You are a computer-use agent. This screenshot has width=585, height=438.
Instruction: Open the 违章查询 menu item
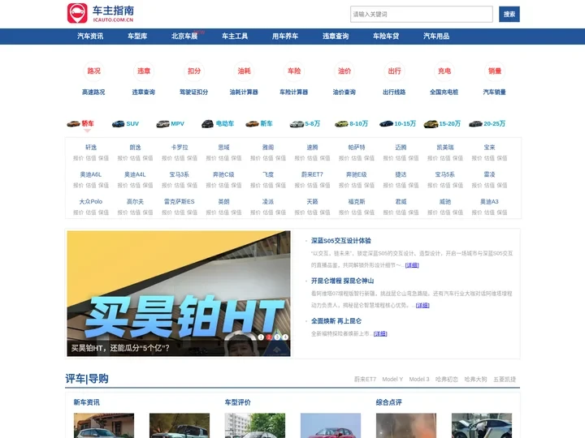click(x=336, y=36)
